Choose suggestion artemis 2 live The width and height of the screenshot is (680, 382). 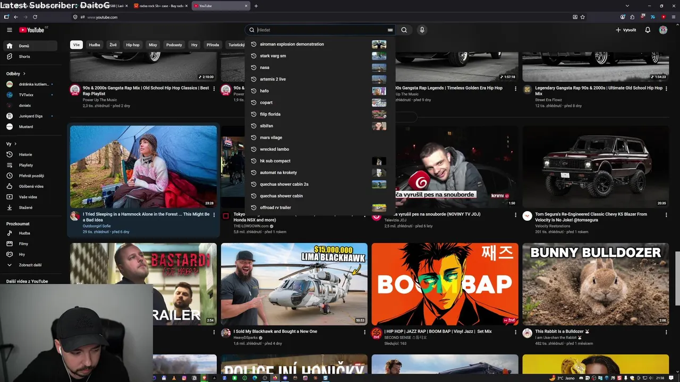click(319, 79)
